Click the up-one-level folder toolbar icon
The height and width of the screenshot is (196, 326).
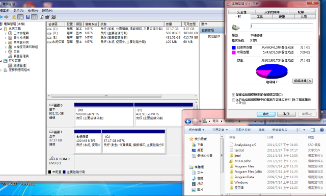14,17
